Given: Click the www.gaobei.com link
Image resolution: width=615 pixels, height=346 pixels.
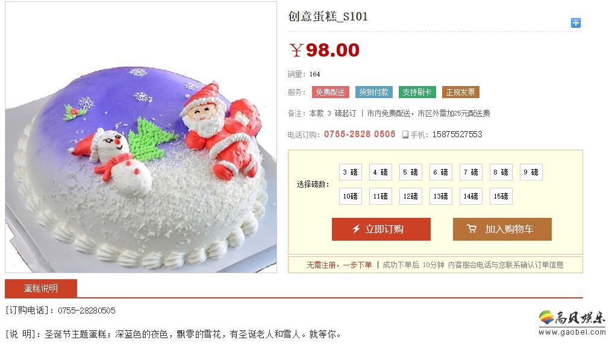Looking at the screenshot, I should tap(572, 332).
